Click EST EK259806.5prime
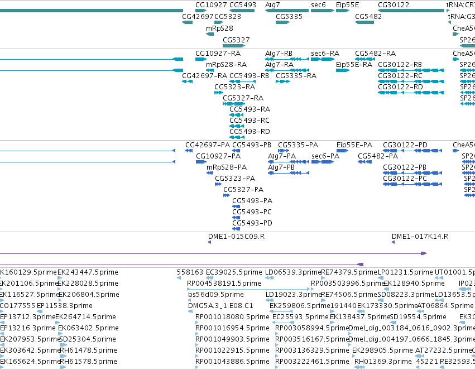 coord(281,311)
